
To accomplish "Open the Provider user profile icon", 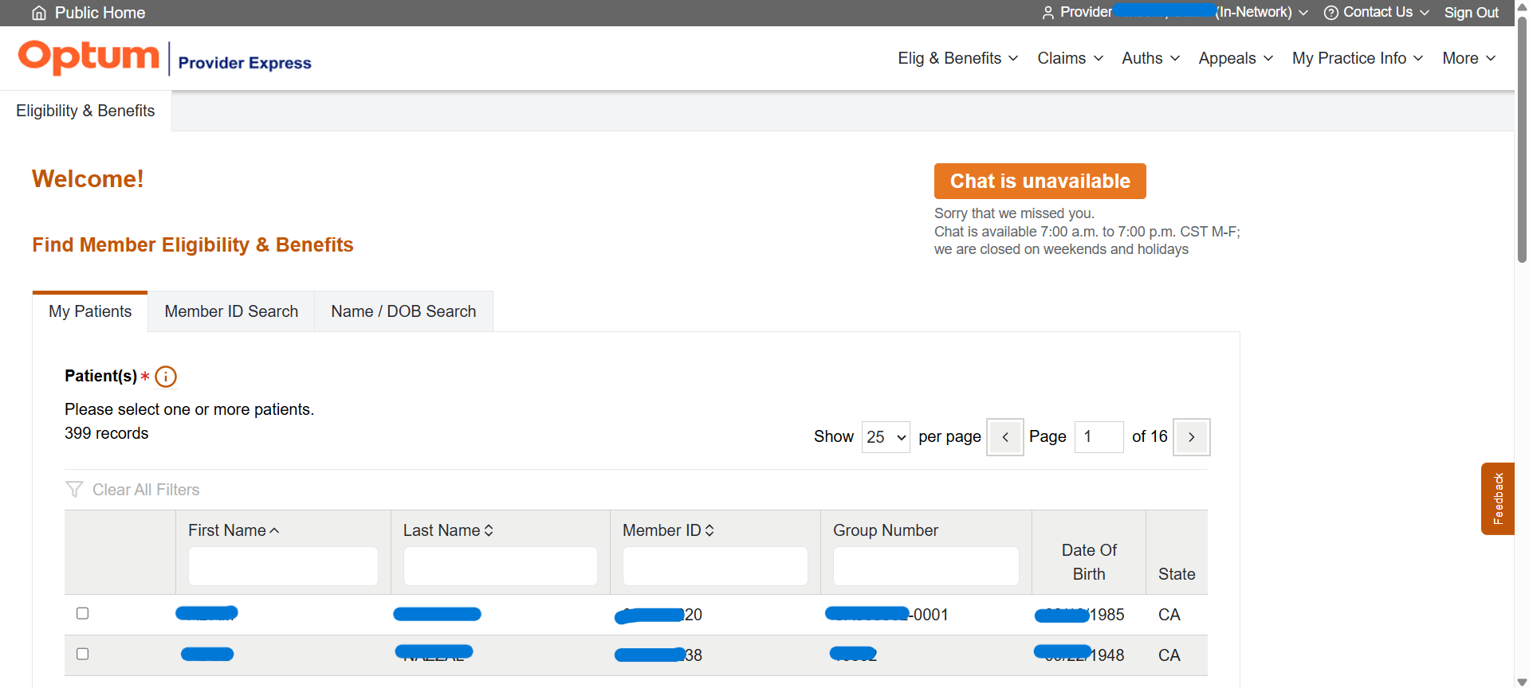I will [x=1048, y=13].
